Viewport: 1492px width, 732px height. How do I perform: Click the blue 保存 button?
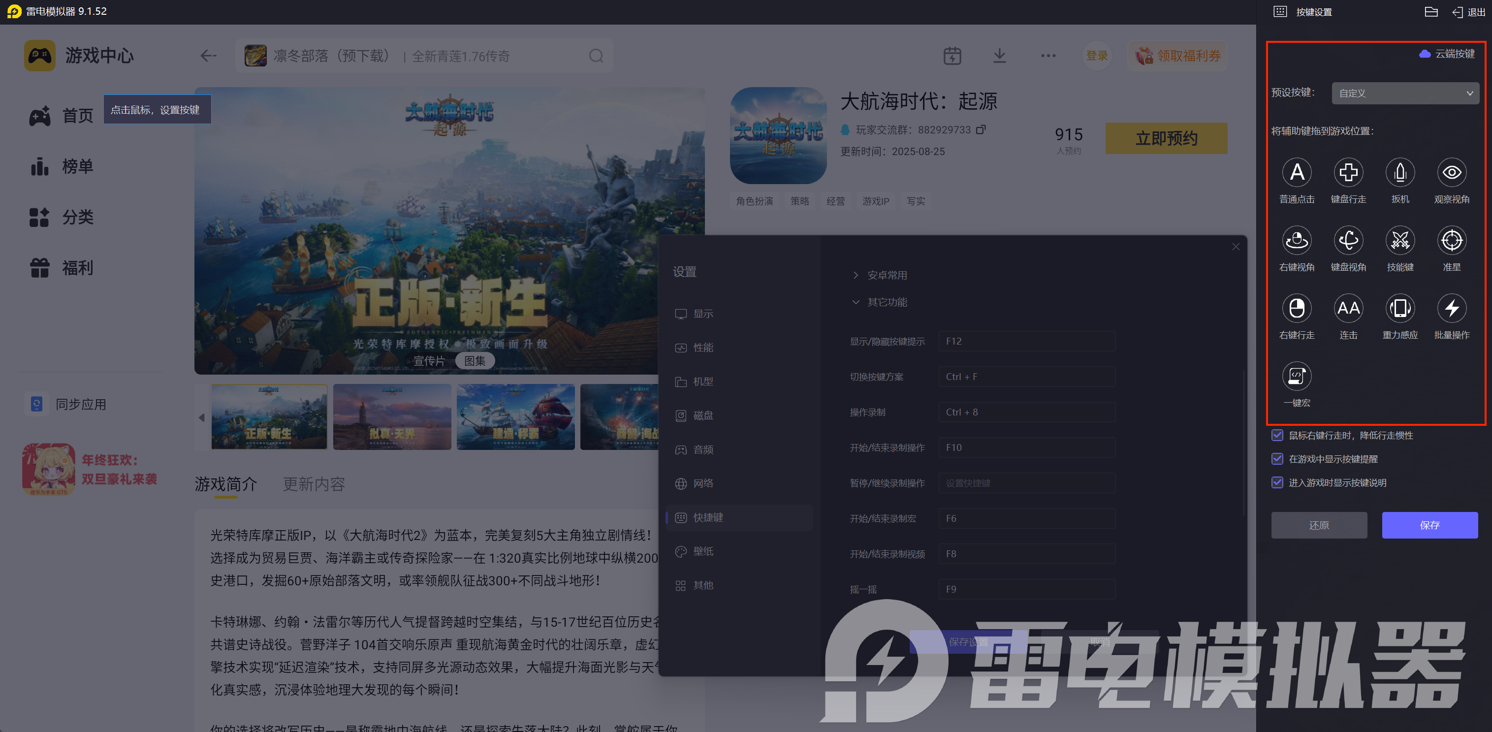coord(1429,525)
